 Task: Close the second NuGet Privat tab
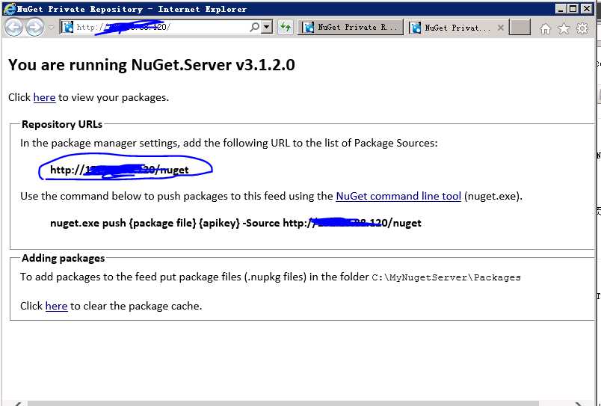click(x=500, y=28)
